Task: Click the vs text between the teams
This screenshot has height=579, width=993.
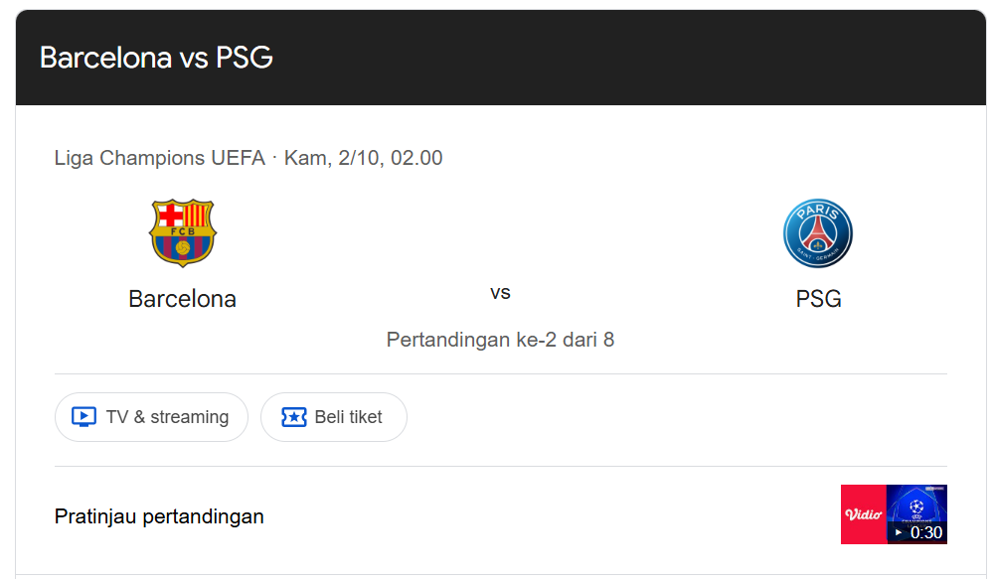Action: (500, 293)
